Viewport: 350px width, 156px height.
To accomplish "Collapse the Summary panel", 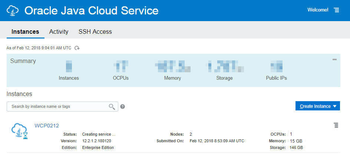I will click(x=334, y=60).
